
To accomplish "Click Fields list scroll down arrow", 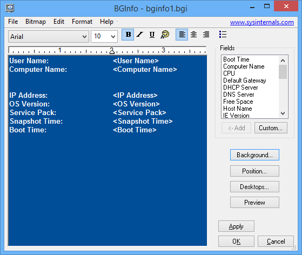I will [283, 113].
